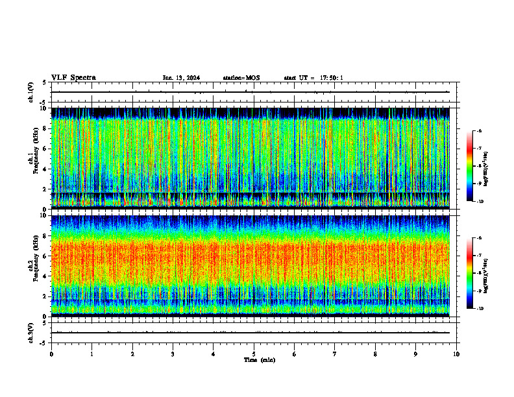
Task: Click the ch.1 color scale bar
Action: pyautogui.click(x=470, y=166)
